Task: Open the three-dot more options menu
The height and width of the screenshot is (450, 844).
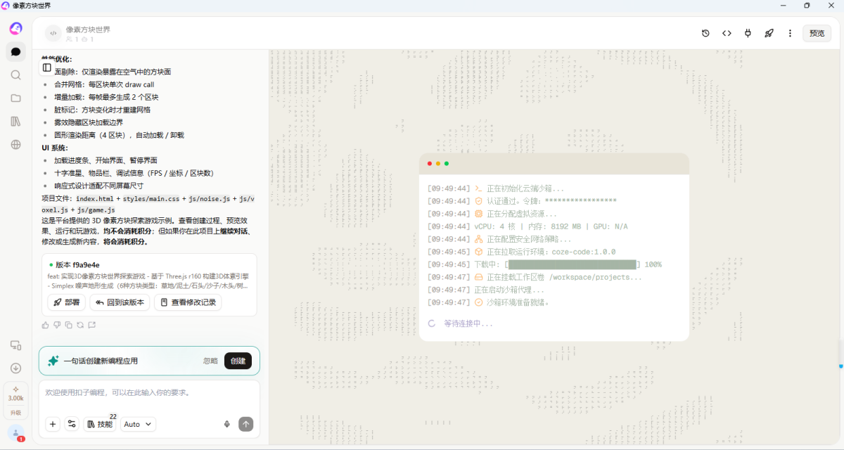Action: (790, 33)
